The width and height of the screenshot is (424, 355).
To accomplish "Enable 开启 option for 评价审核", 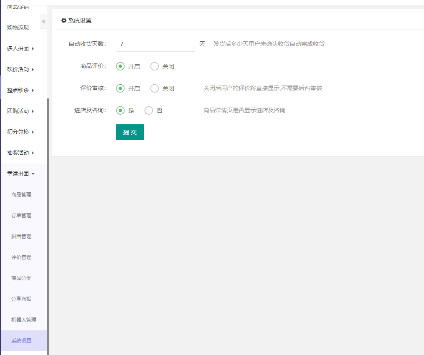I will click(120, 88).
